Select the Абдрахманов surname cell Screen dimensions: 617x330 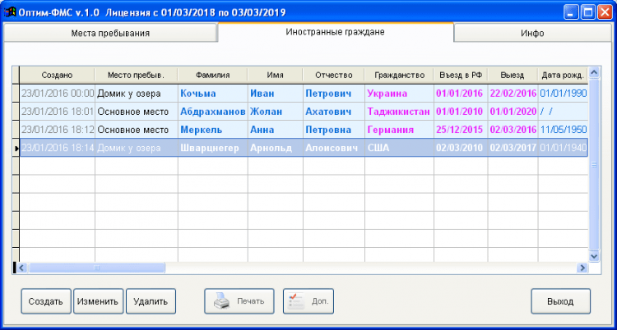[212, 112]
